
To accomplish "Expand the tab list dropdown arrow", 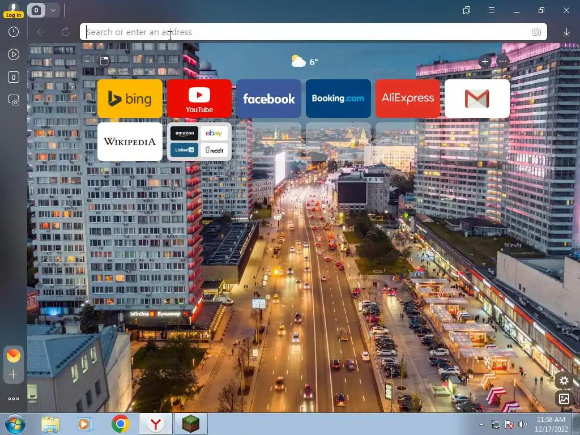I will (x=53, y=10).
